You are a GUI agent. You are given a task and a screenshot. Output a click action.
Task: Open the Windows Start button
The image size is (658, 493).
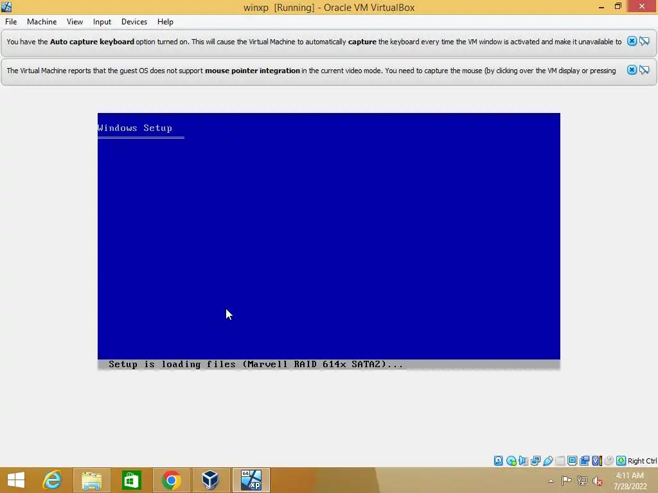[16, 480]
